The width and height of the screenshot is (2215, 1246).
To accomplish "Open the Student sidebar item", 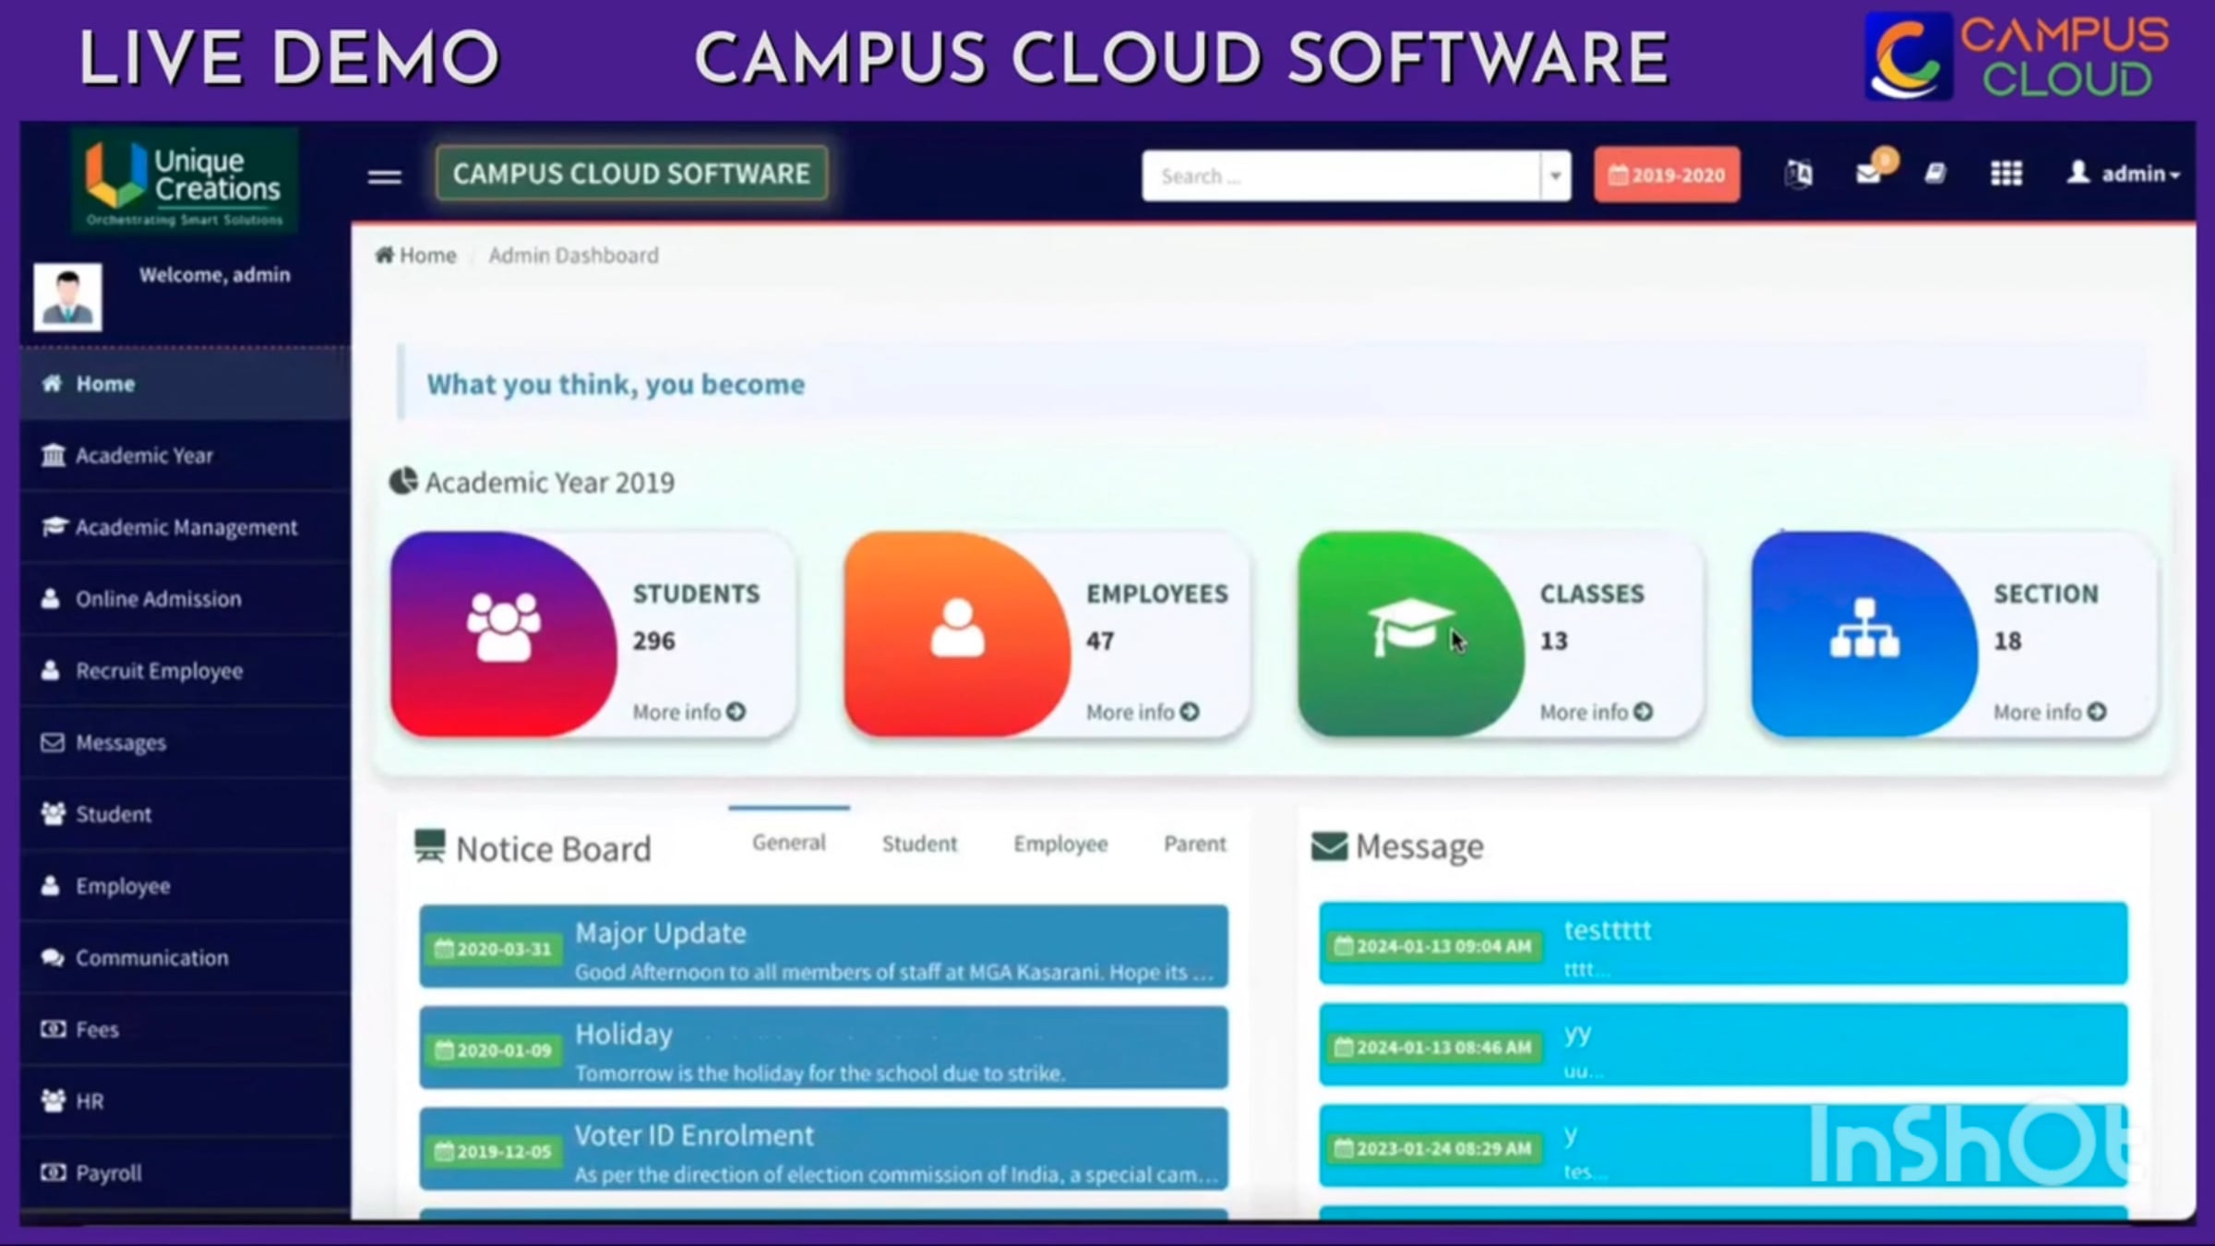I will pyautogui.click(x=185, y=814).
